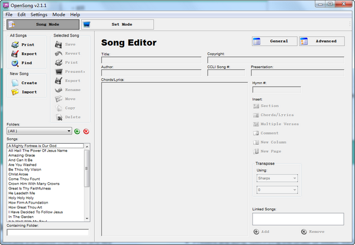Create a new song
The width and height of the screenshot is (355, 245).
[16, 83]
